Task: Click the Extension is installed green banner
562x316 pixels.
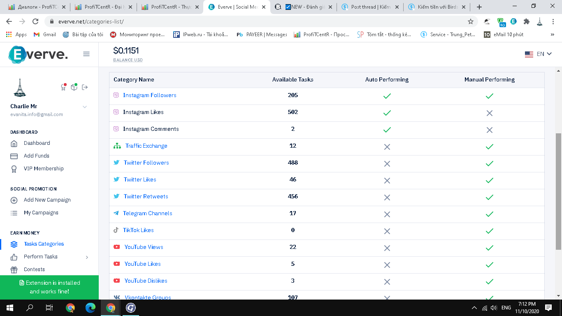Action: (49, 287)
